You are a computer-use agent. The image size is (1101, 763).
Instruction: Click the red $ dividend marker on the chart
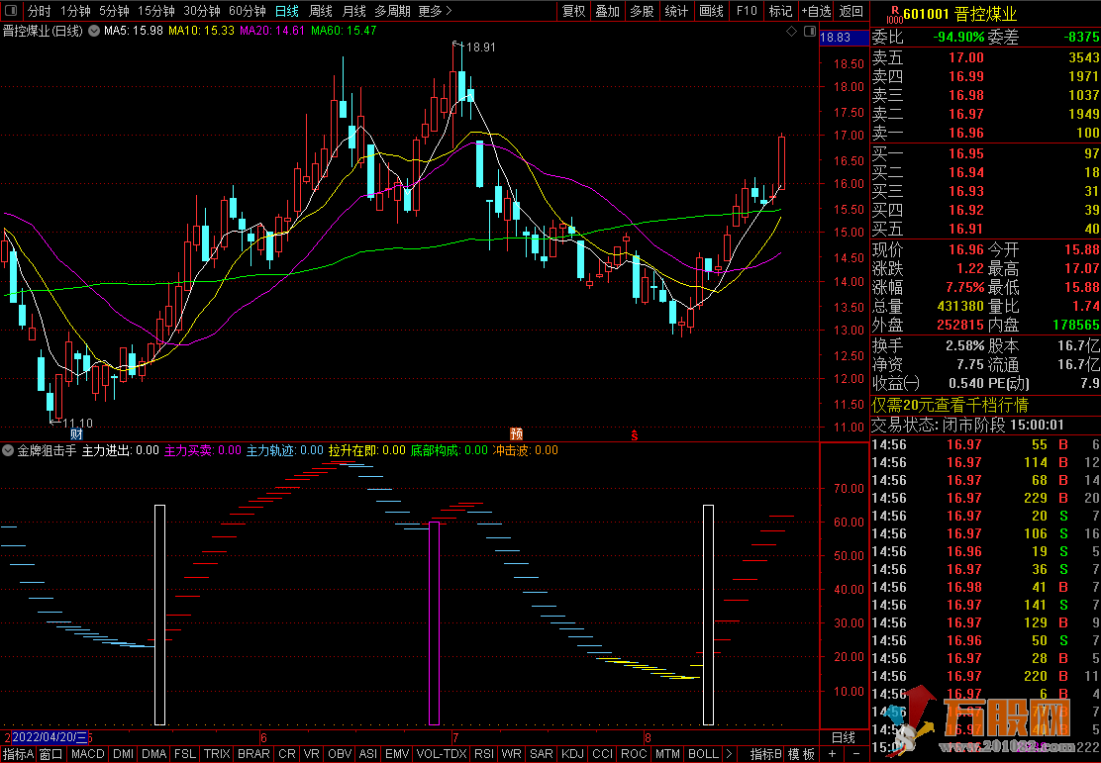pyautogui.click(x=635, y=433)
